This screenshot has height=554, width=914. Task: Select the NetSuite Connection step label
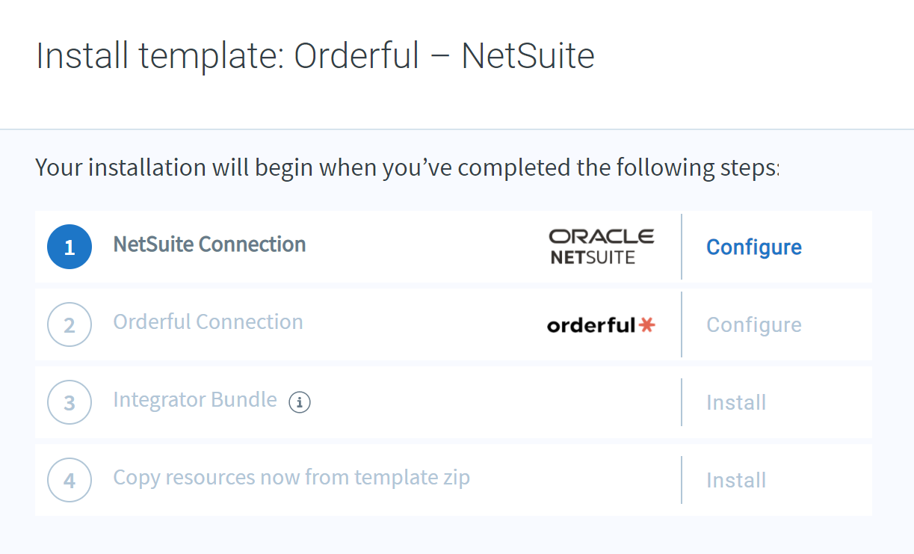click(x=209, y=244)
